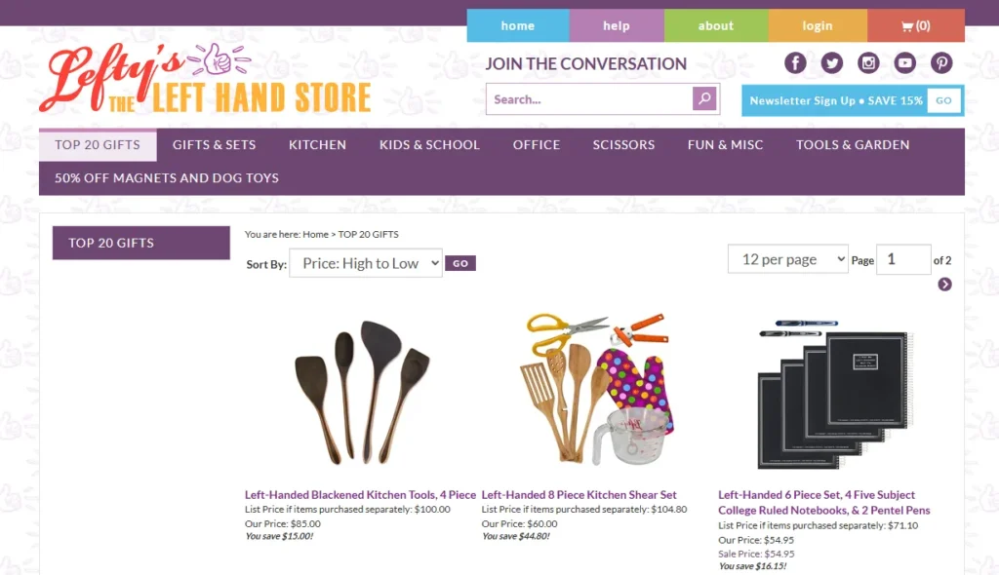
Task: Open the Twitter social icon
Action: [x=831, y=62]
